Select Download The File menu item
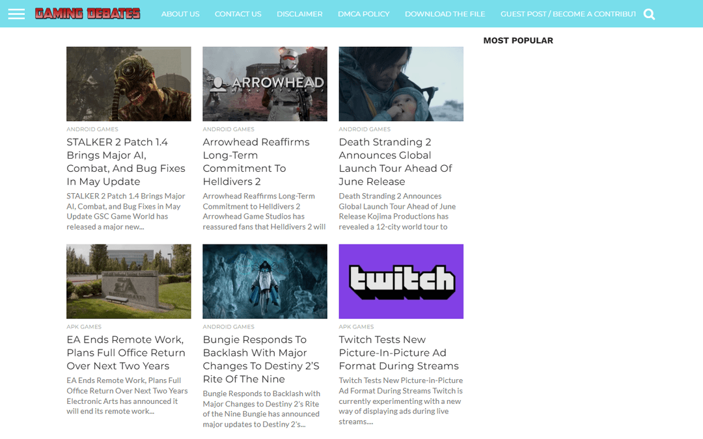This screenshot has width=703, height=439. click(445, 14)
